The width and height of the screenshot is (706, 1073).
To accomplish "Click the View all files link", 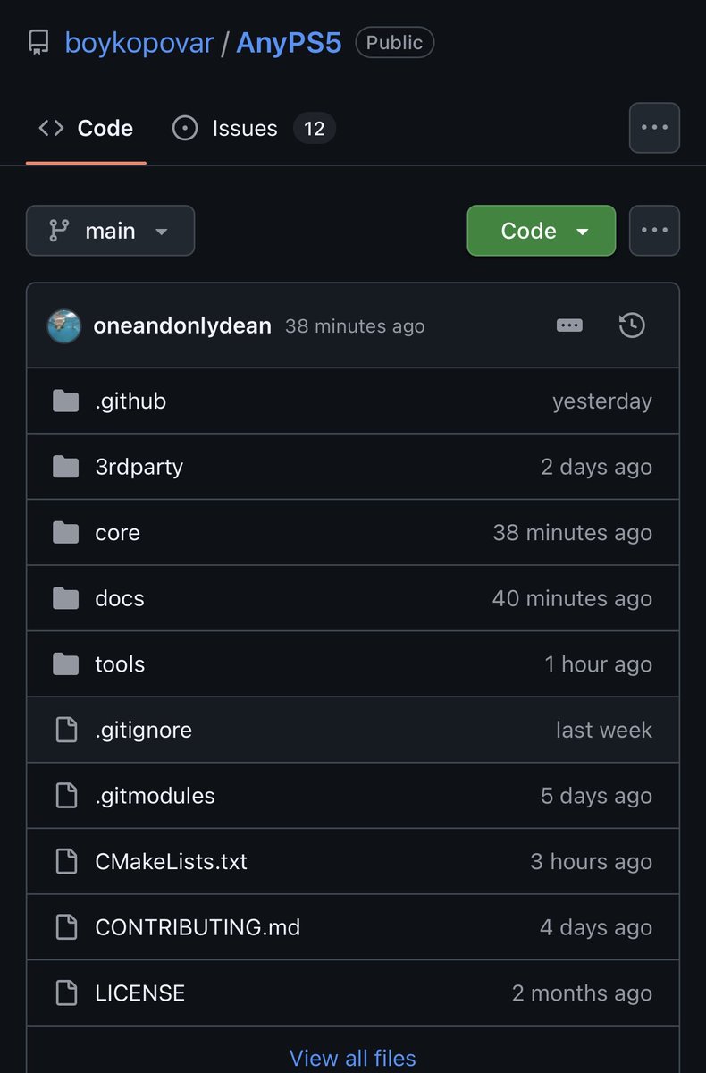I will (353, 1059).
